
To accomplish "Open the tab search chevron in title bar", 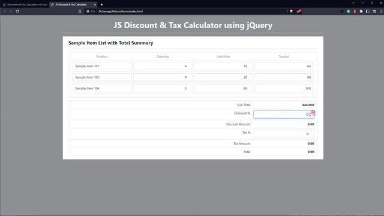I will [x=353, y=3].
